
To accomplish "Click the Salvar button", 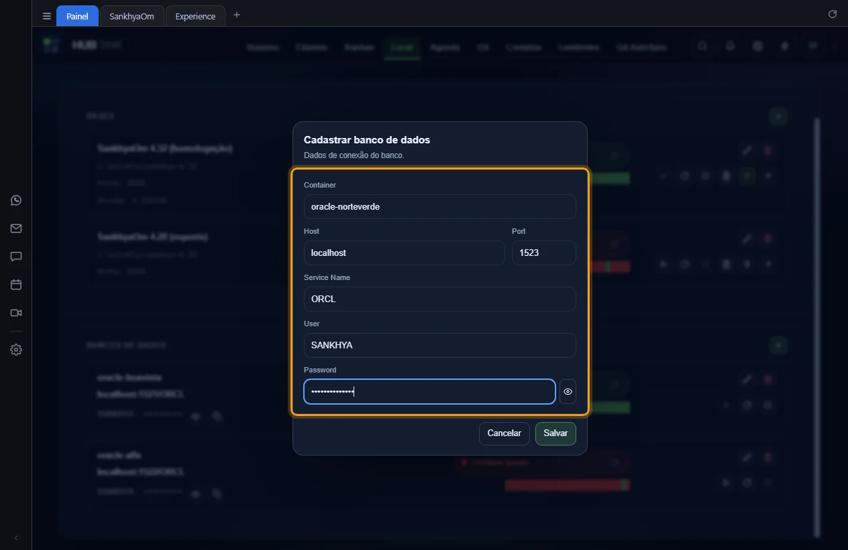I will coord(555,433).
